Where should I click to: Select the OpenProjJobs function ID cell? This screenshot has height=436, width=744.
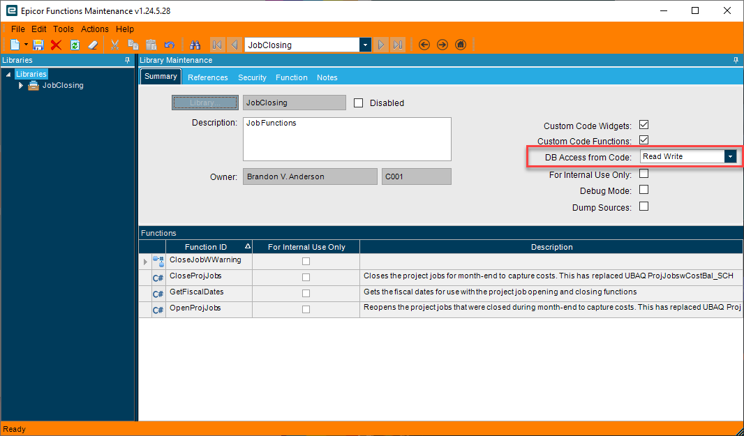point(209,309)
